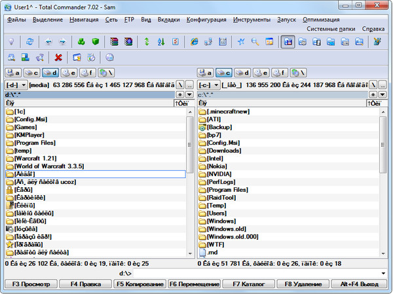The height and width of the screenshot is (294, 393).
Task: Select drive e button in left panel
Action: [69, 72]
